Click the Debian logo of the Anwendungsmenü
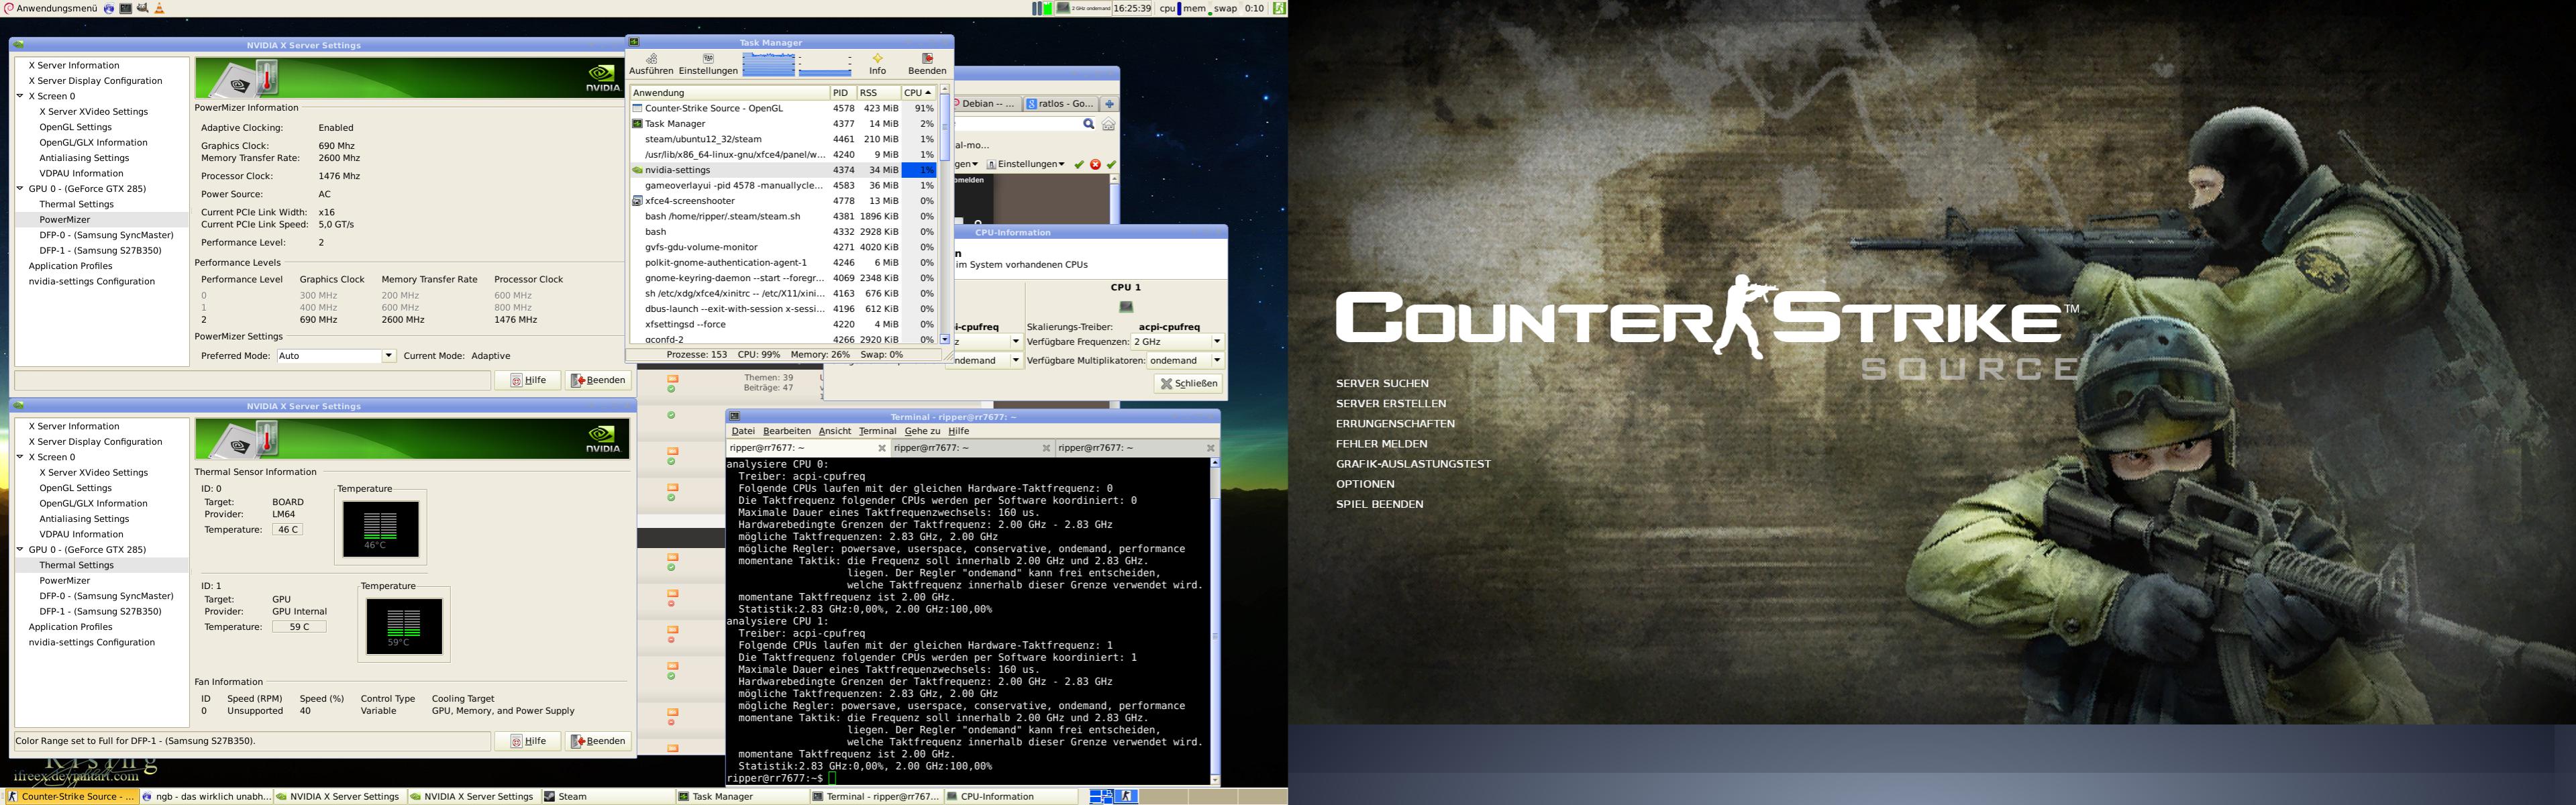Image resolution: width=2576 pixels, height=805 pixels. [x=8, y=8]
